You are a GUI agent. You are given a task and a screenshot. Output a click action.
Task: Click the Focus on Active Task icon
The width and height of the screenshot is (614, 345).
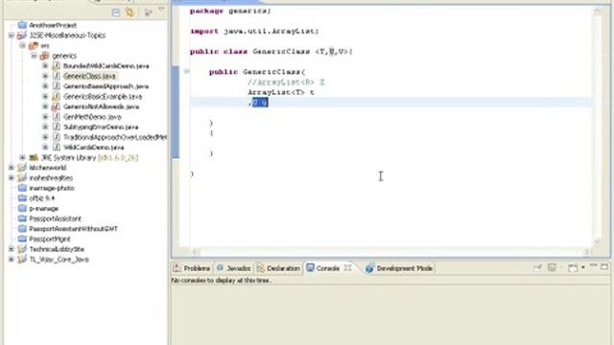point(148,12)
